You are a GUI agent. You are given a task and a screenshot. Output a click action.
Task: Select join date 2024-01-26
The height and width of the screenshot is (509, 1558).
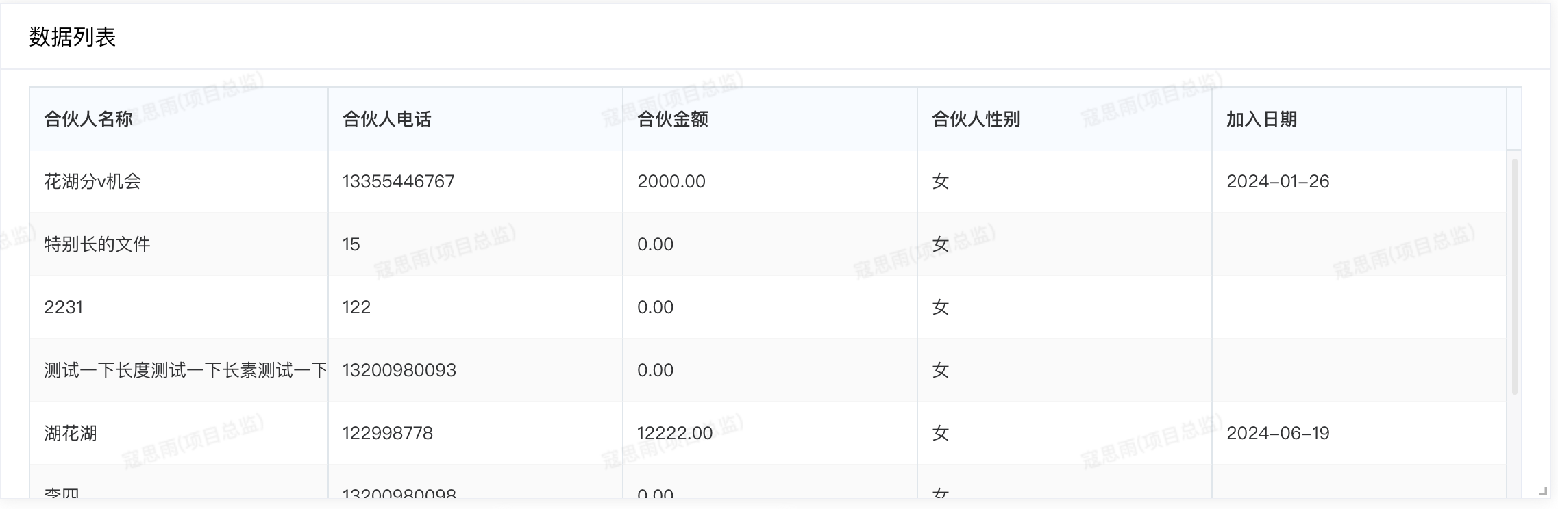[1278, 181]
